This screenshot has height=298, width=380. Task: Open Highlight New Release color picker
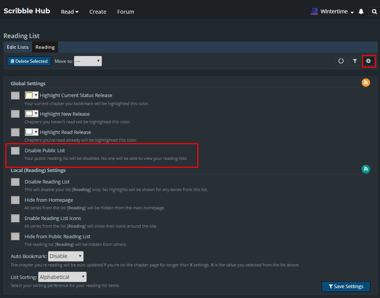coord(31,113)
